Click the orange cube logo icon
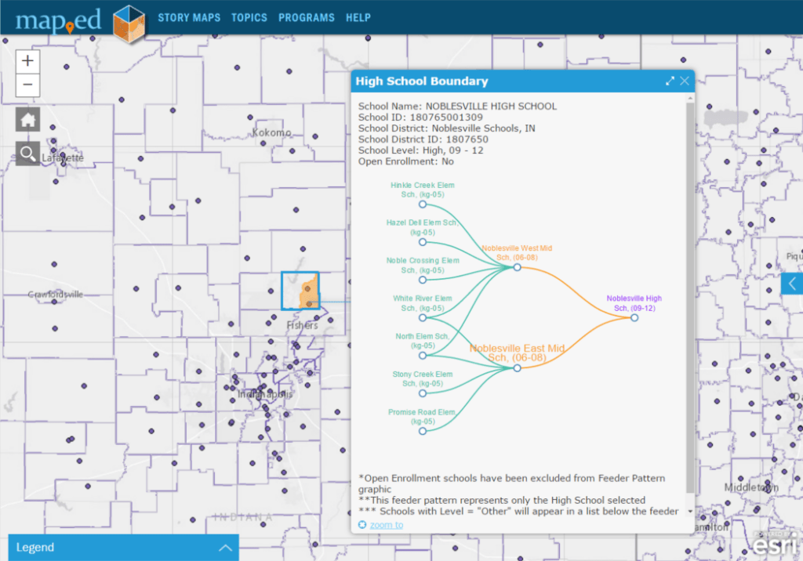 [129, 24]
